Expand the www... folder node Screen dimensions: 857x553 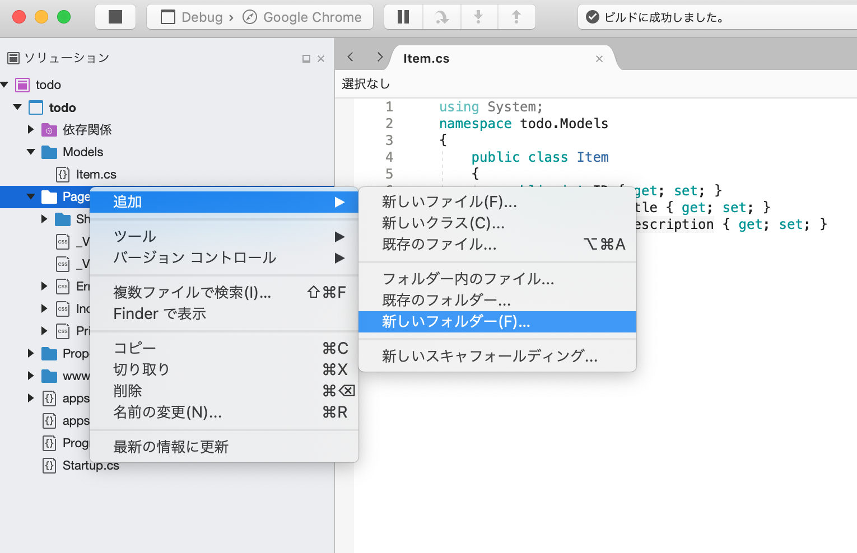[31, 376]
